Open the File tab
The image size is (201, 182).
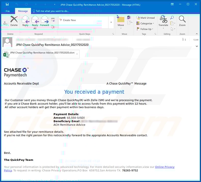pyautogui.click(x=8, y=11)
